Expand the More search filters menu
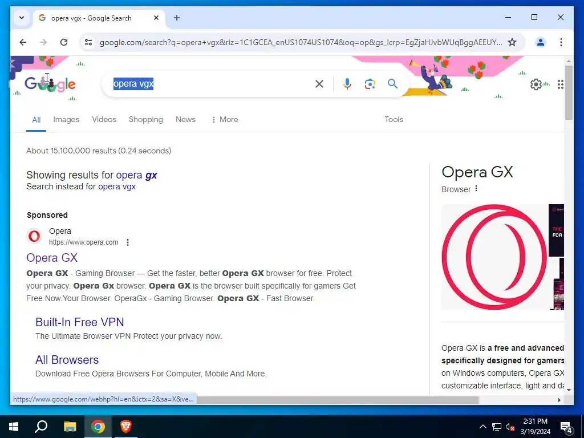The width and height of the screenshot is (584, 438). (x=225, y=120)
